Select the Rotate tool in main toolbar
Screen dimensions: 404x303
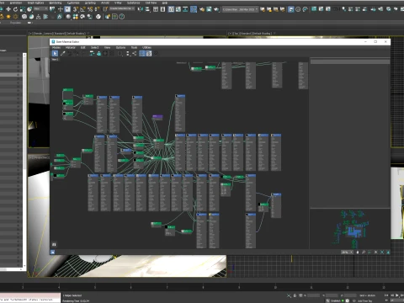pyautogui.click(x=15, y=9)
